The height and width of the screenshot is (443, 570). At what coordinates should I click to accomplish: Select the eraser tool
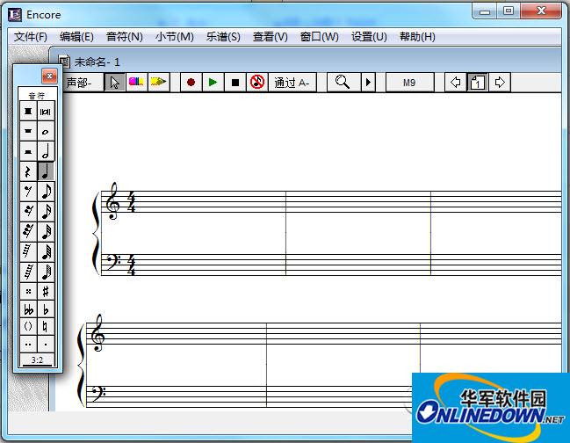(136, 83)
